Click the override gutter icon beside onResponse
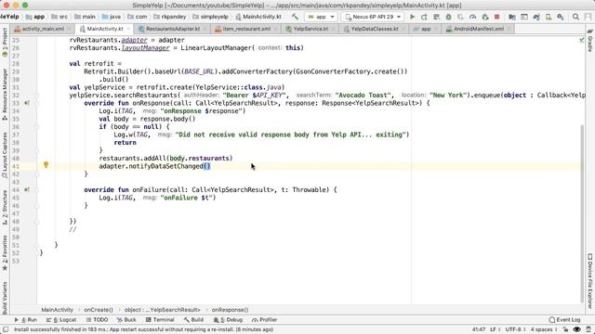This screenshot has width=595, height=334. click(x=27, y=103)
